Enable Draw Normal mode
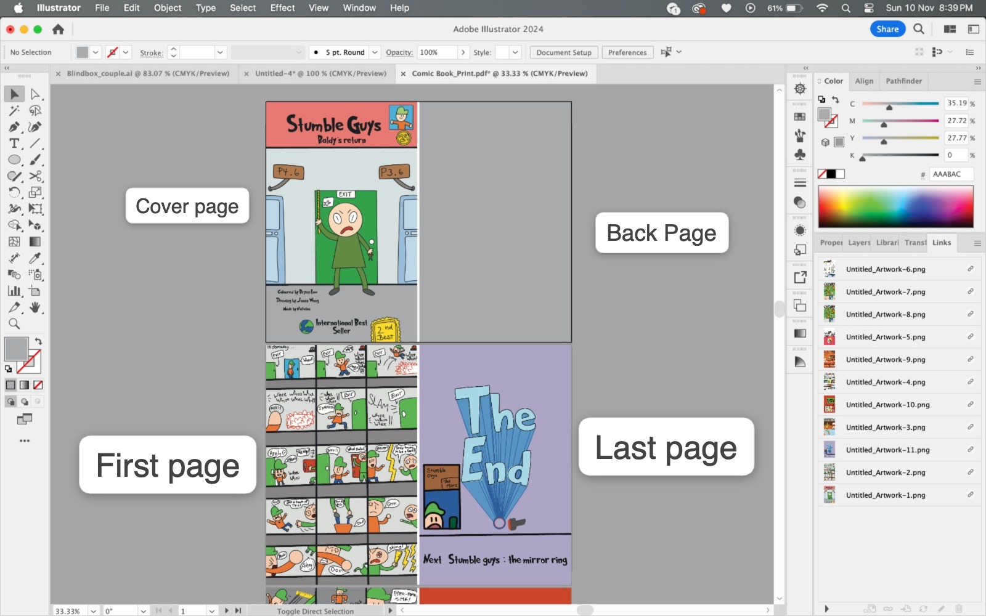The height and width of the screenshot is (616, 986). tap(10, 402)
